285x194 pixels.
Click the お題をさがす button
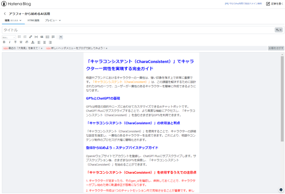[x=276, y=48]
